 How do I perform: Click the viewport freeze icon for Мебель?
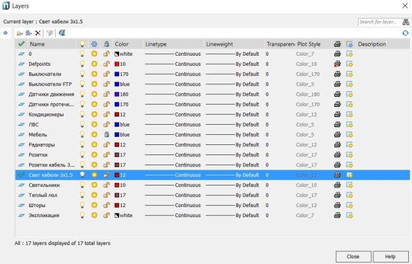click(x=349, y=134)
